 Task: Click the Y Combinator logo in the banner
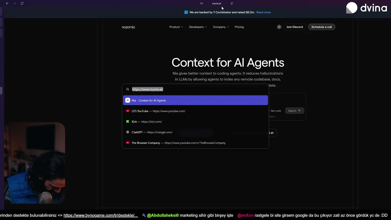click(186, 12)
